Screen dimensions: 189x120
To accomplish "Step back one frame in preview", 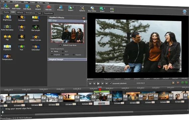I will tap(94, 83).
